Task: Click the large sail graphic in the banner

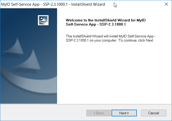Action: 28,60
